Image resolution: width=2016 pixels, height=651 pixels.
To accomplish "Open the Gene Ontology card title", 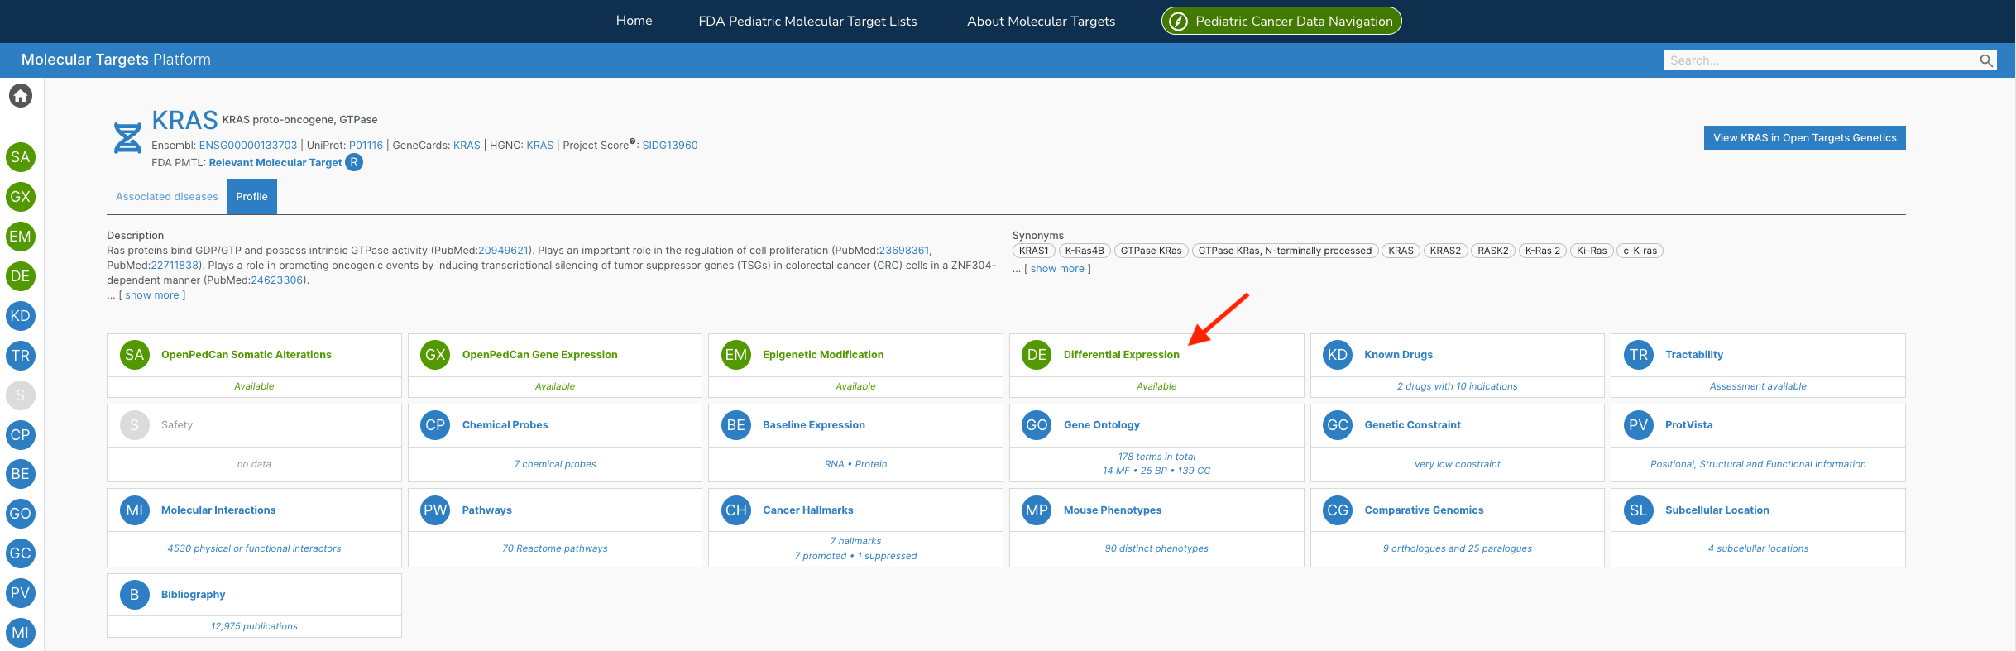I will [1102, 425].
